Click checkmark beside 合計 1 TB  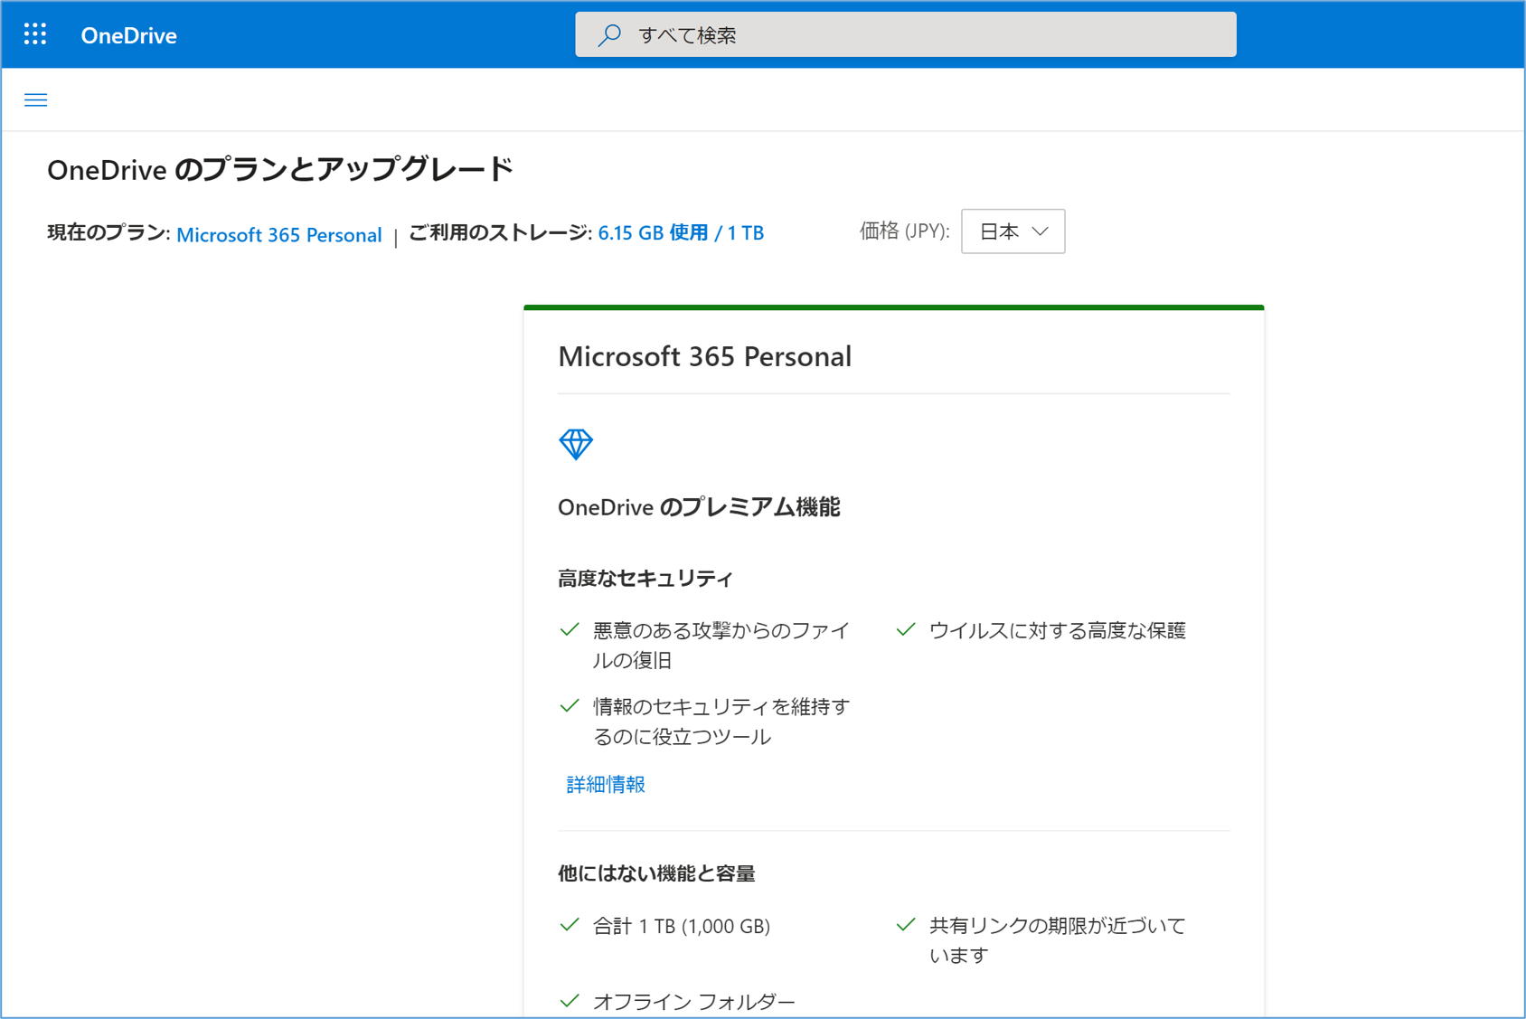pyautogui.click(x=570, y=924)
